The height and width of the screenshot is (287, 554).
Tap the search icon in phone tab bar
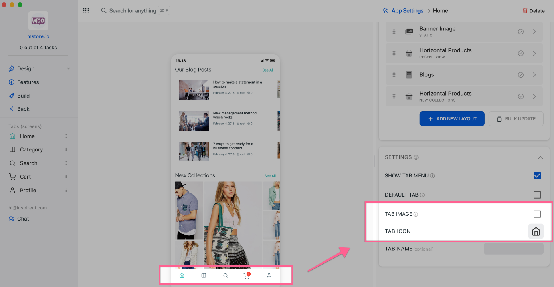(x=226, y=275)
